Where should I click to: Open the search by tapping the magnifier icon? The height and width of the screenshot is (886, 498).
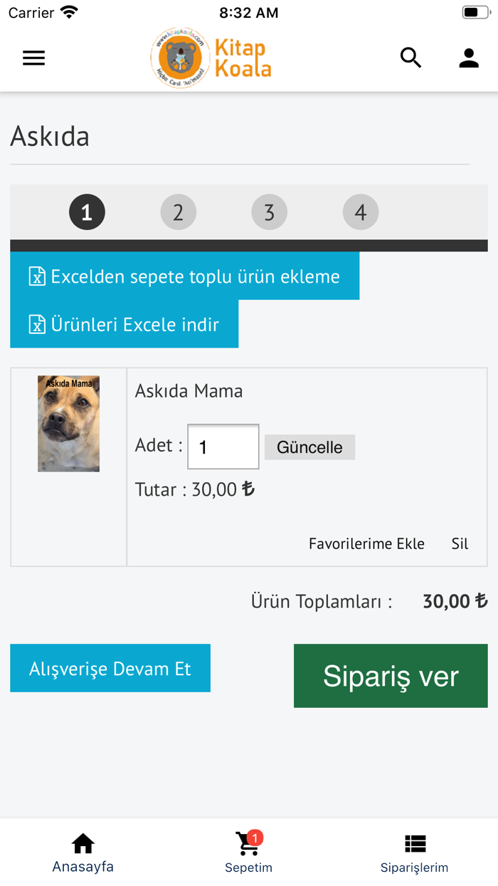tap(410, 58)
